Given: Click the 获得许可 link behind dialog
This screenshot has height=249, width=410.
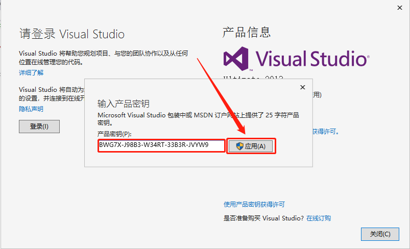Looking at the screenshot, I should coord(326,132).
